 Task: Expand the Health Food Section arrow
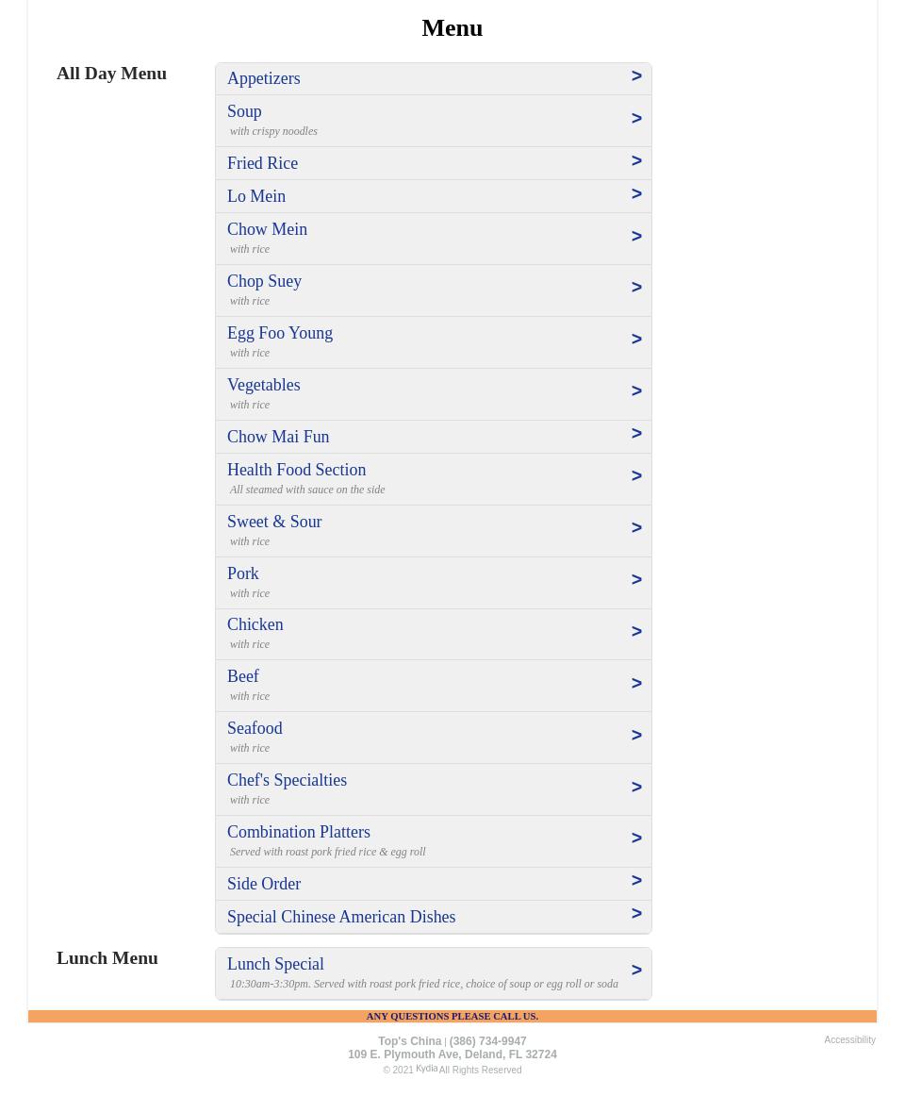click(636, 476)
